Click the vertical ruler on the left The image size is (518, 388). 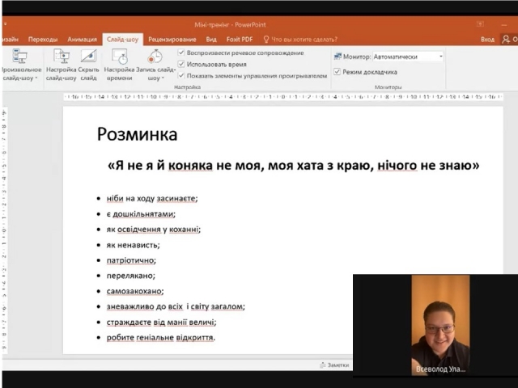[x=5, y=230]
